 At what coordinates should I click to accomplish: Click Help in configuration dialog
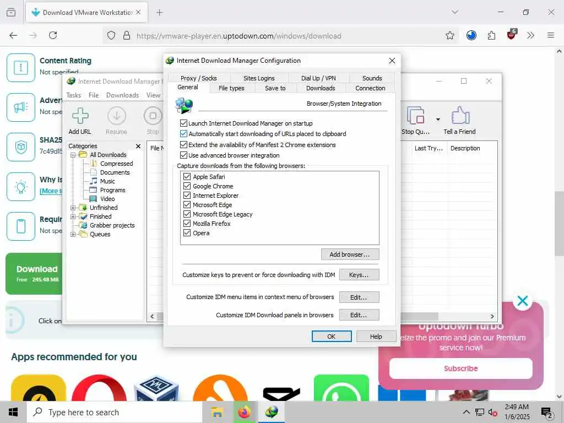[376, 337]
